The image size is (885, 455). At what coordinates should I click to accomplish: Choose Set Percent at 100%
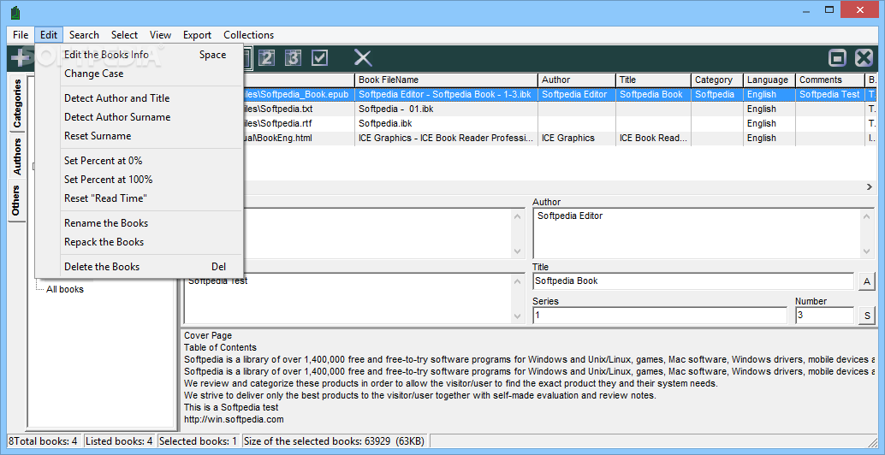[x=140, y=180]
